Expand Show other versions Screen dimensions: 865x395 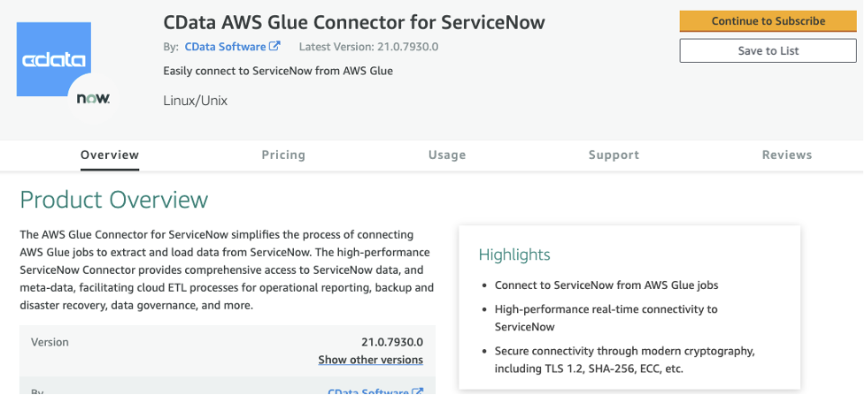coord(370,360)
